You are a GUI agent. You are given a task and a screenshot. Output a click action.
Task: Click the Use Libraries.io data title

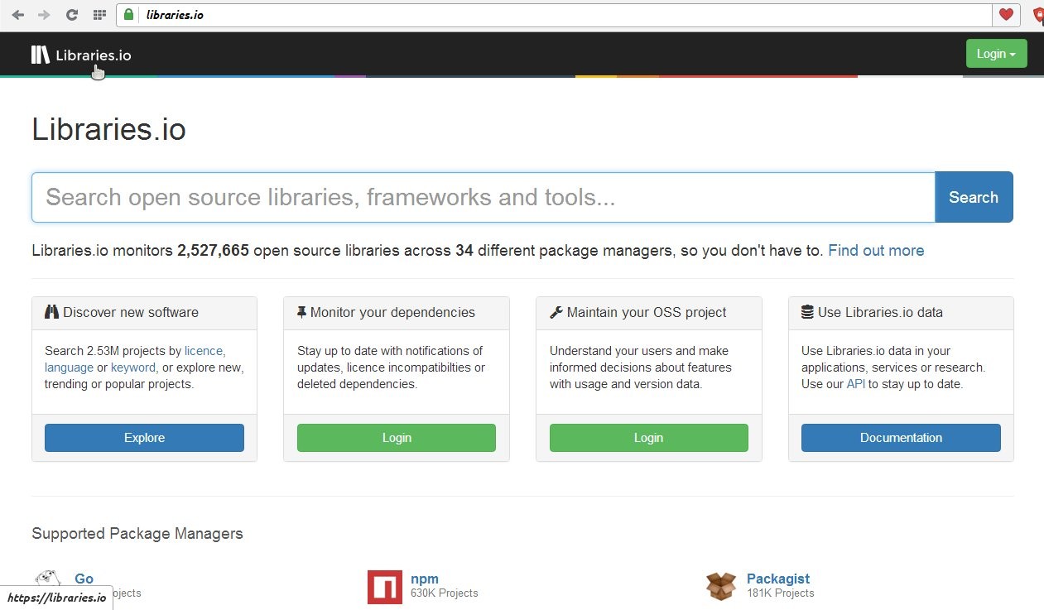[880, 312]
